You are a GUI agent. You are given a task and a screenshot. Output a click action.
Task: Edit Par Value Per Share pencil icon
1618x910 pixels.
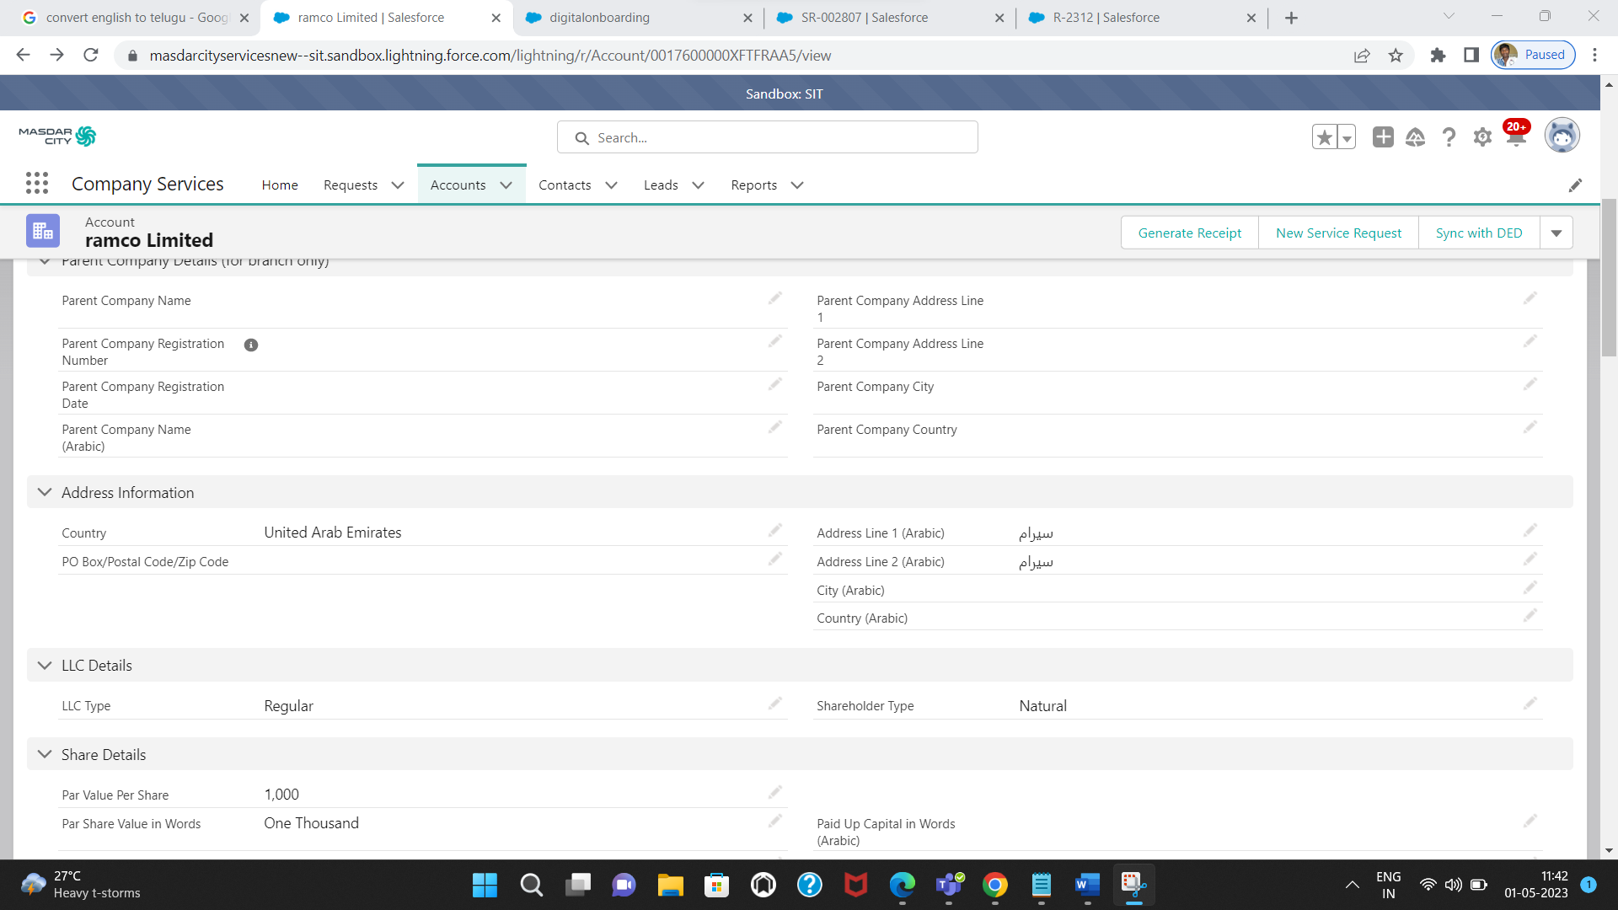pos(774,792)
